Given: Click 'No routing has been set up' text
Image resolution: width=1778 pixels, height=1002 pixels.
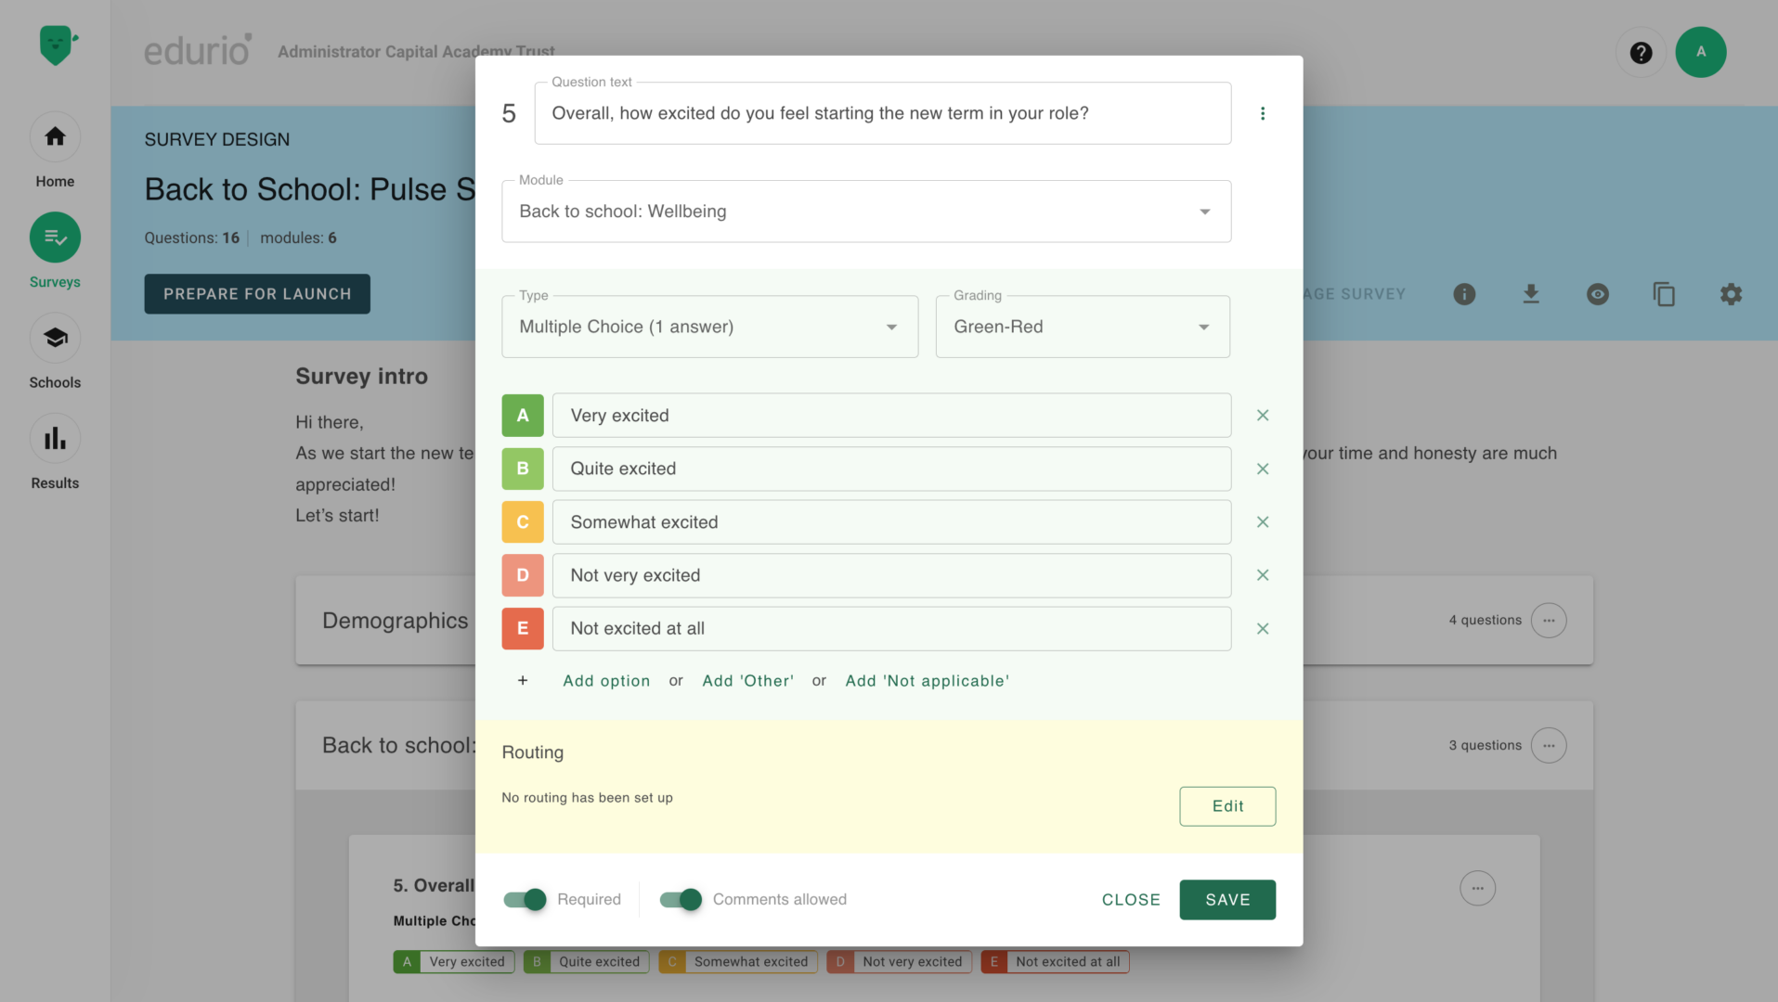Looking at the screenshot, I should (587, 798).
